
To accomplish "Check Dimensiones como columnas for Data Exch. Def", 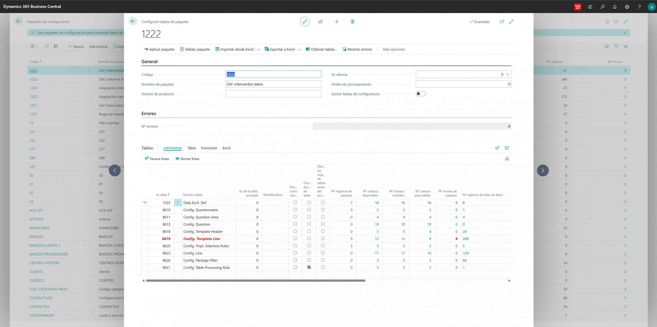I will tap(295, 202).
